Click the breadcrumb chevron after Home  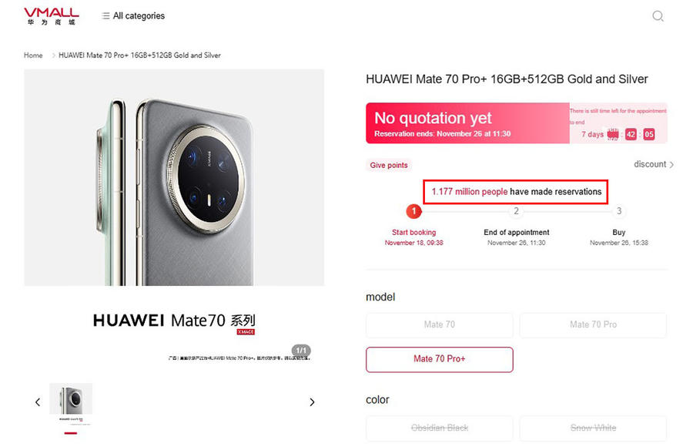coord(53,55)
